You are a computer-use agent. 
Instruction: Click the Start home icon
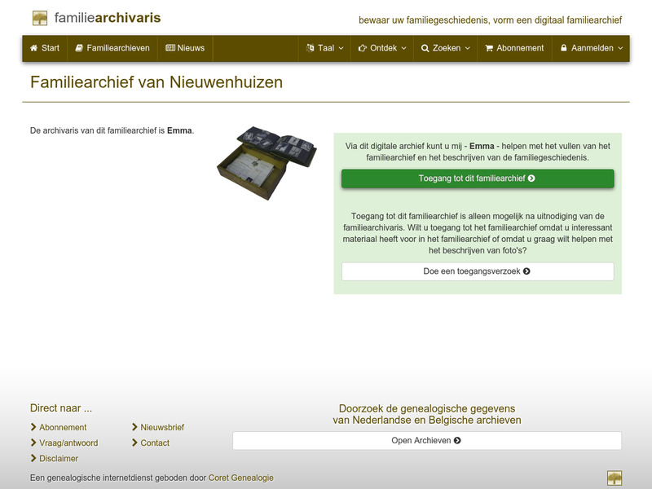point(33,48)
